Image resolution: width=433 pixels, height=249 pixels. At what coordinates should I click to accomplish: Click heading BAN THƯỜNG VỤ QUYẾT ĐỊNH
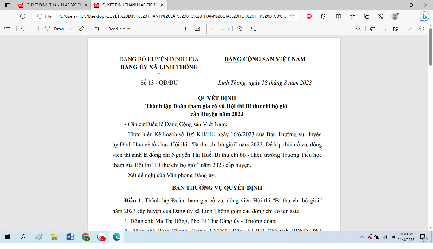click(217, 188)
